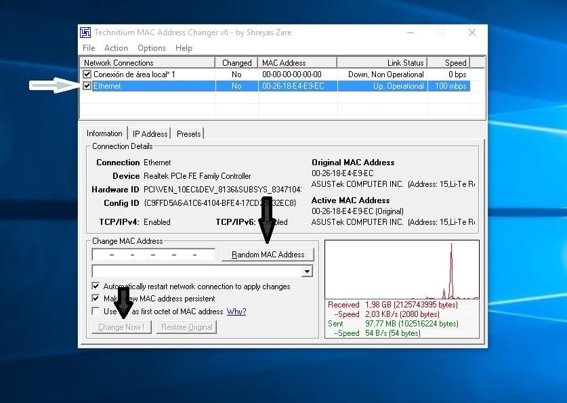Enable use 02 as first octet checkbox
This screenshot has height=403, width=567.
click(96, 312)
